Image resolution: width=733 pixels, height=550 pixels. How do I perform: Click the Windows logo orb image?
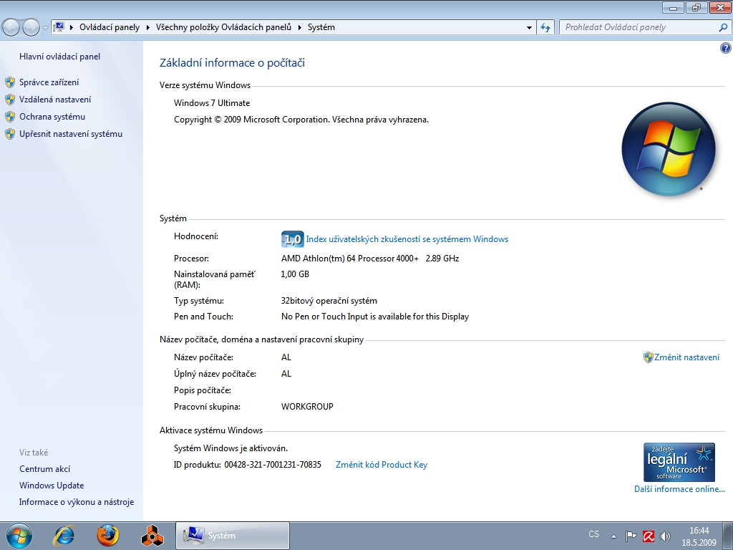[x=669, y=149]
